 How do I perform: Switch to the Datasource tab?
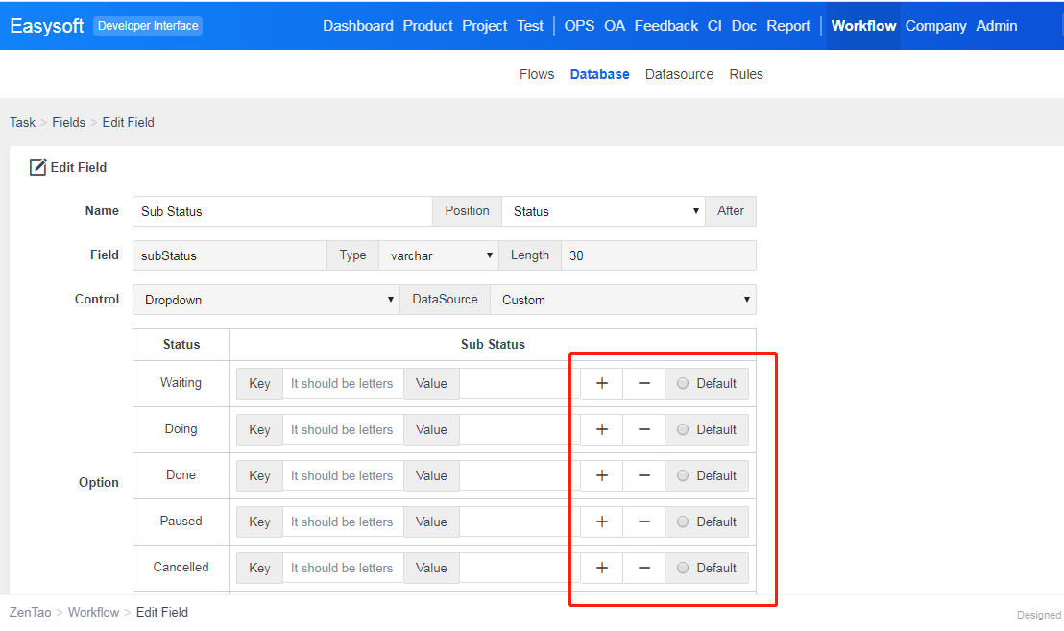pos(679,74)
